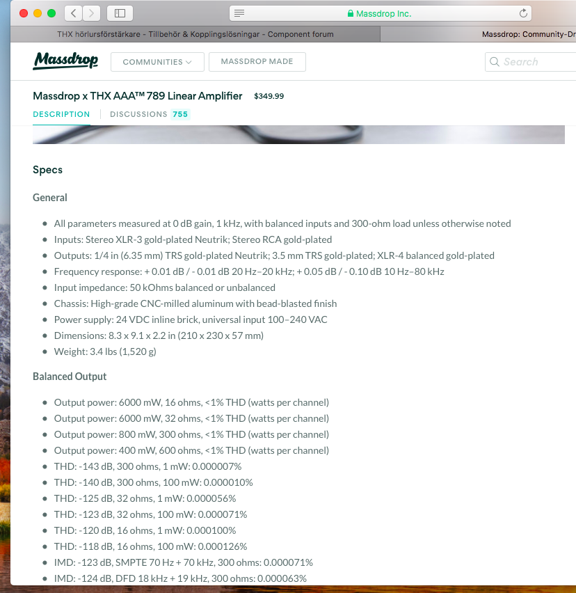Image resolution: width=576 pixels, height=593 pixels.
Task: Click the 755 discussions count badge
Action: click(180, 114)
